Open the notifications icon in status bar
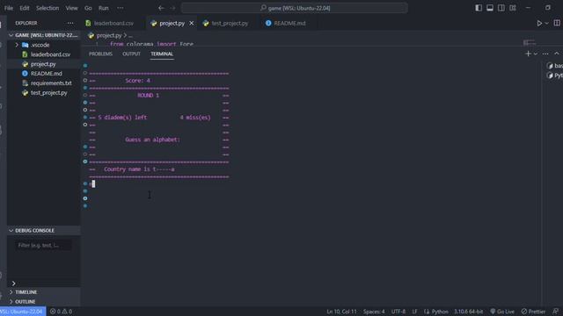Viewport: 563px width, 316px height. coord(555,312)
